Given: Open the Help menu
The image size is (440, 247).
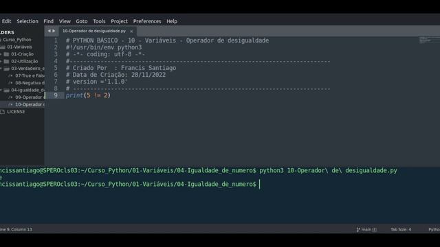Looking at the screenshot, I should pyautogui.click(x=172, y=21).
